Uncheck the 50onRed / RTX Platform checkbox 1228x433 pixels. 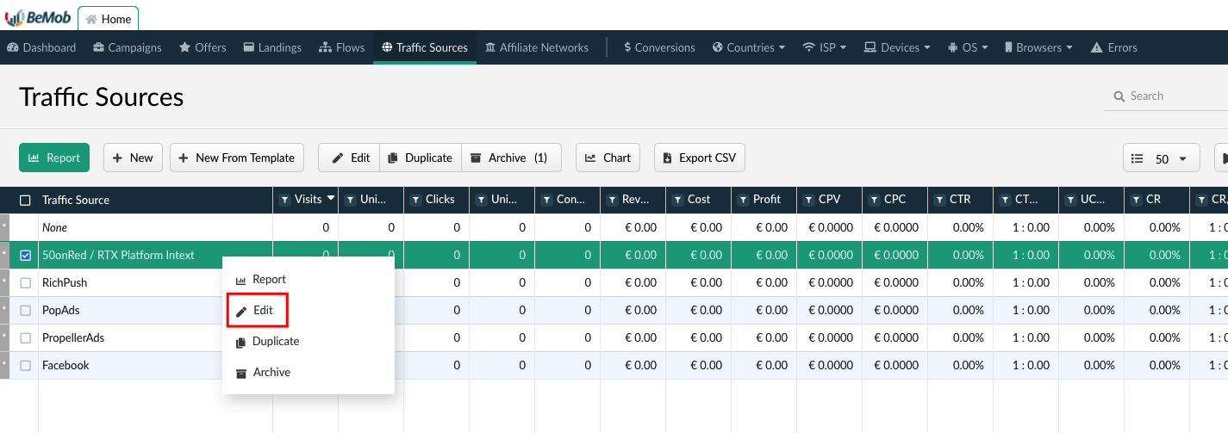pos(25,255)
